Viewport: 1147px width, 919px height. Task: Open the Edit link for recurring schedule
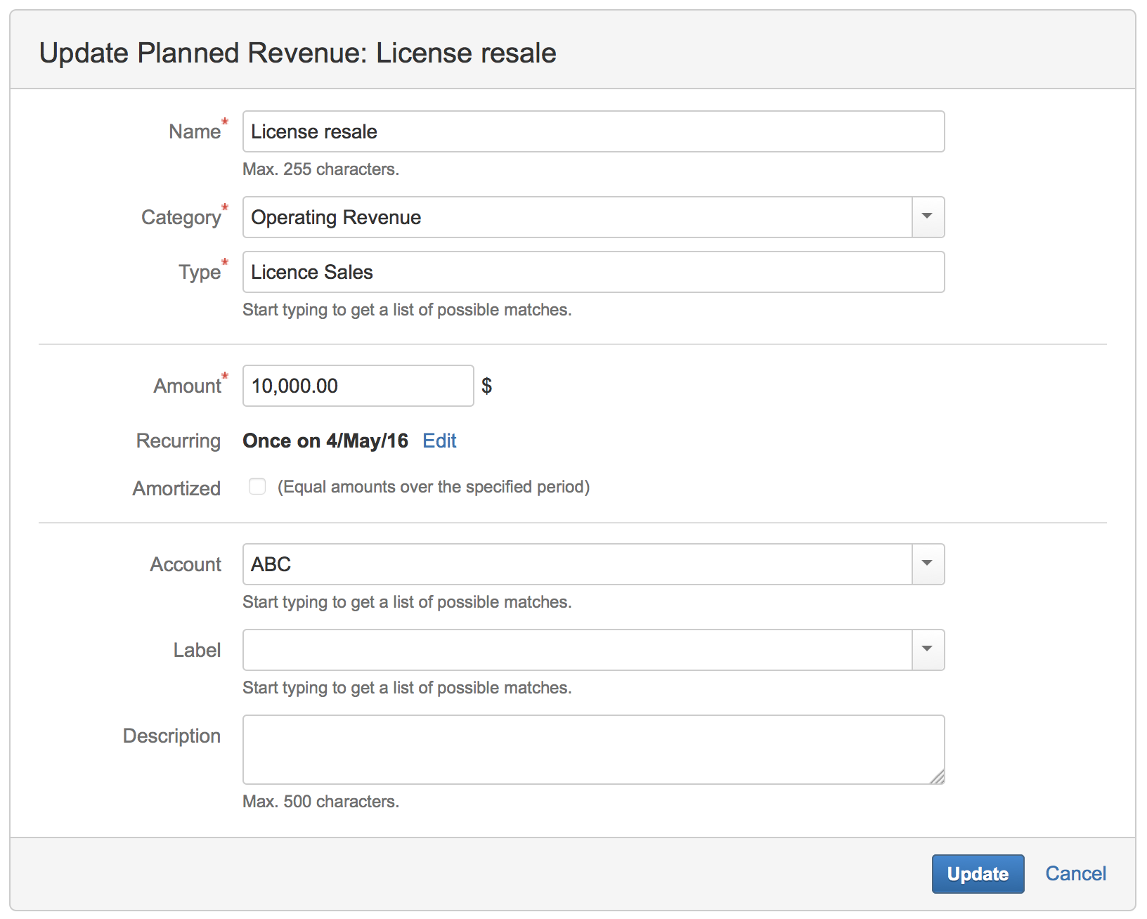[x=439, y=441]
